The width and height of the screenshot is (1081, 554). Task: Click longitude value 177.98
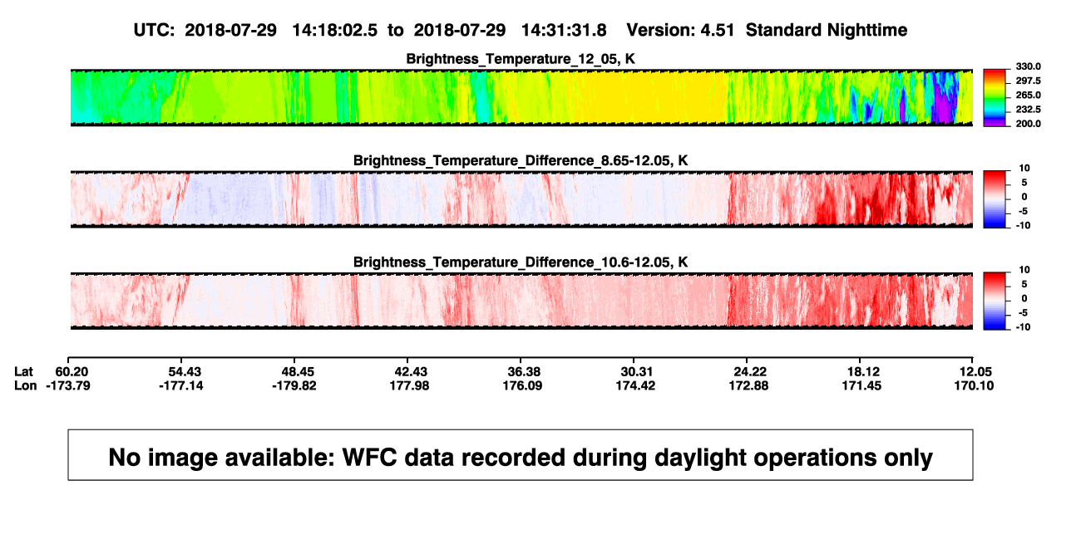click(x=409, y=385)
